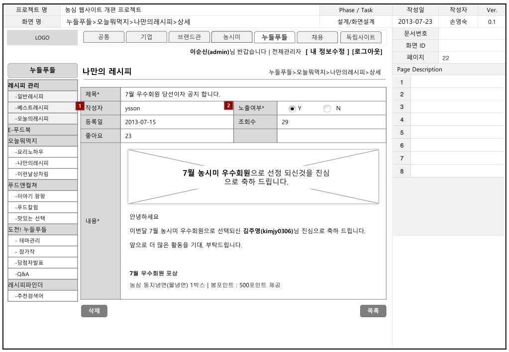Open the 공통 top navigation tab

(x=103, y=37)
